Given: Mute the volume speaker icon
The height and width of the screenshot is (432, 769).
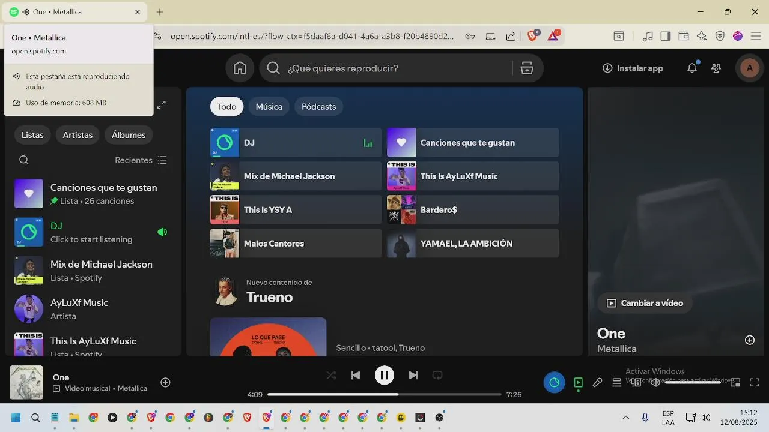Looking at the screenshot, I should pos(655,382).
